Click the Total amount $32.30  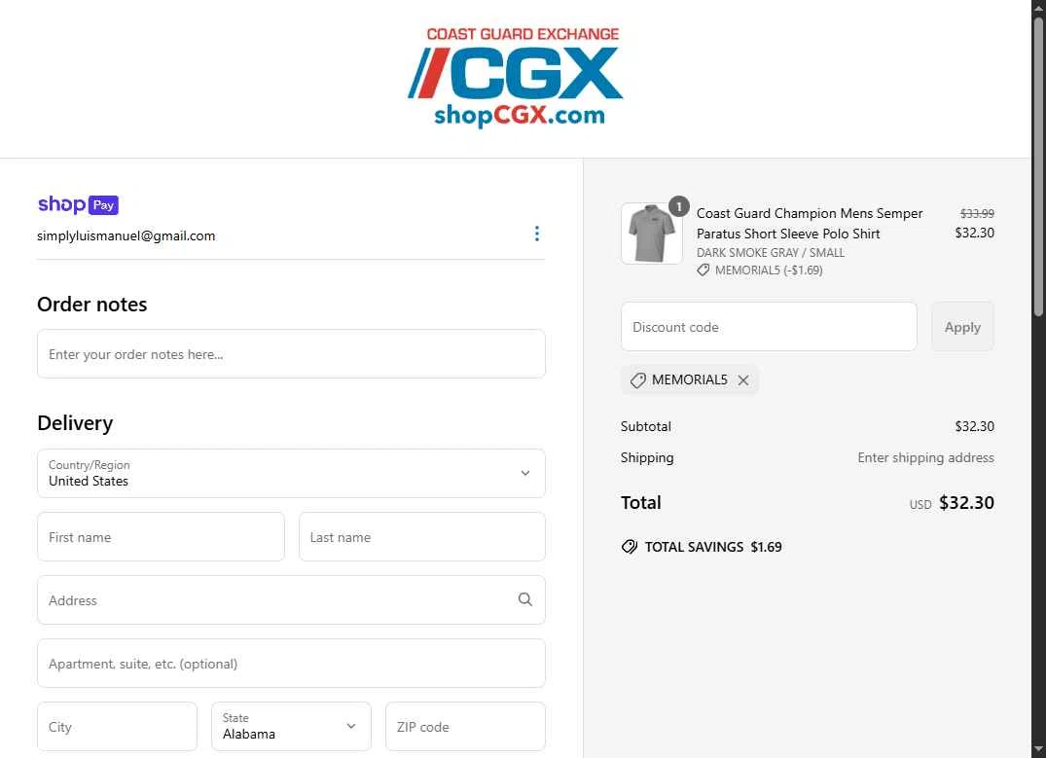966,502
